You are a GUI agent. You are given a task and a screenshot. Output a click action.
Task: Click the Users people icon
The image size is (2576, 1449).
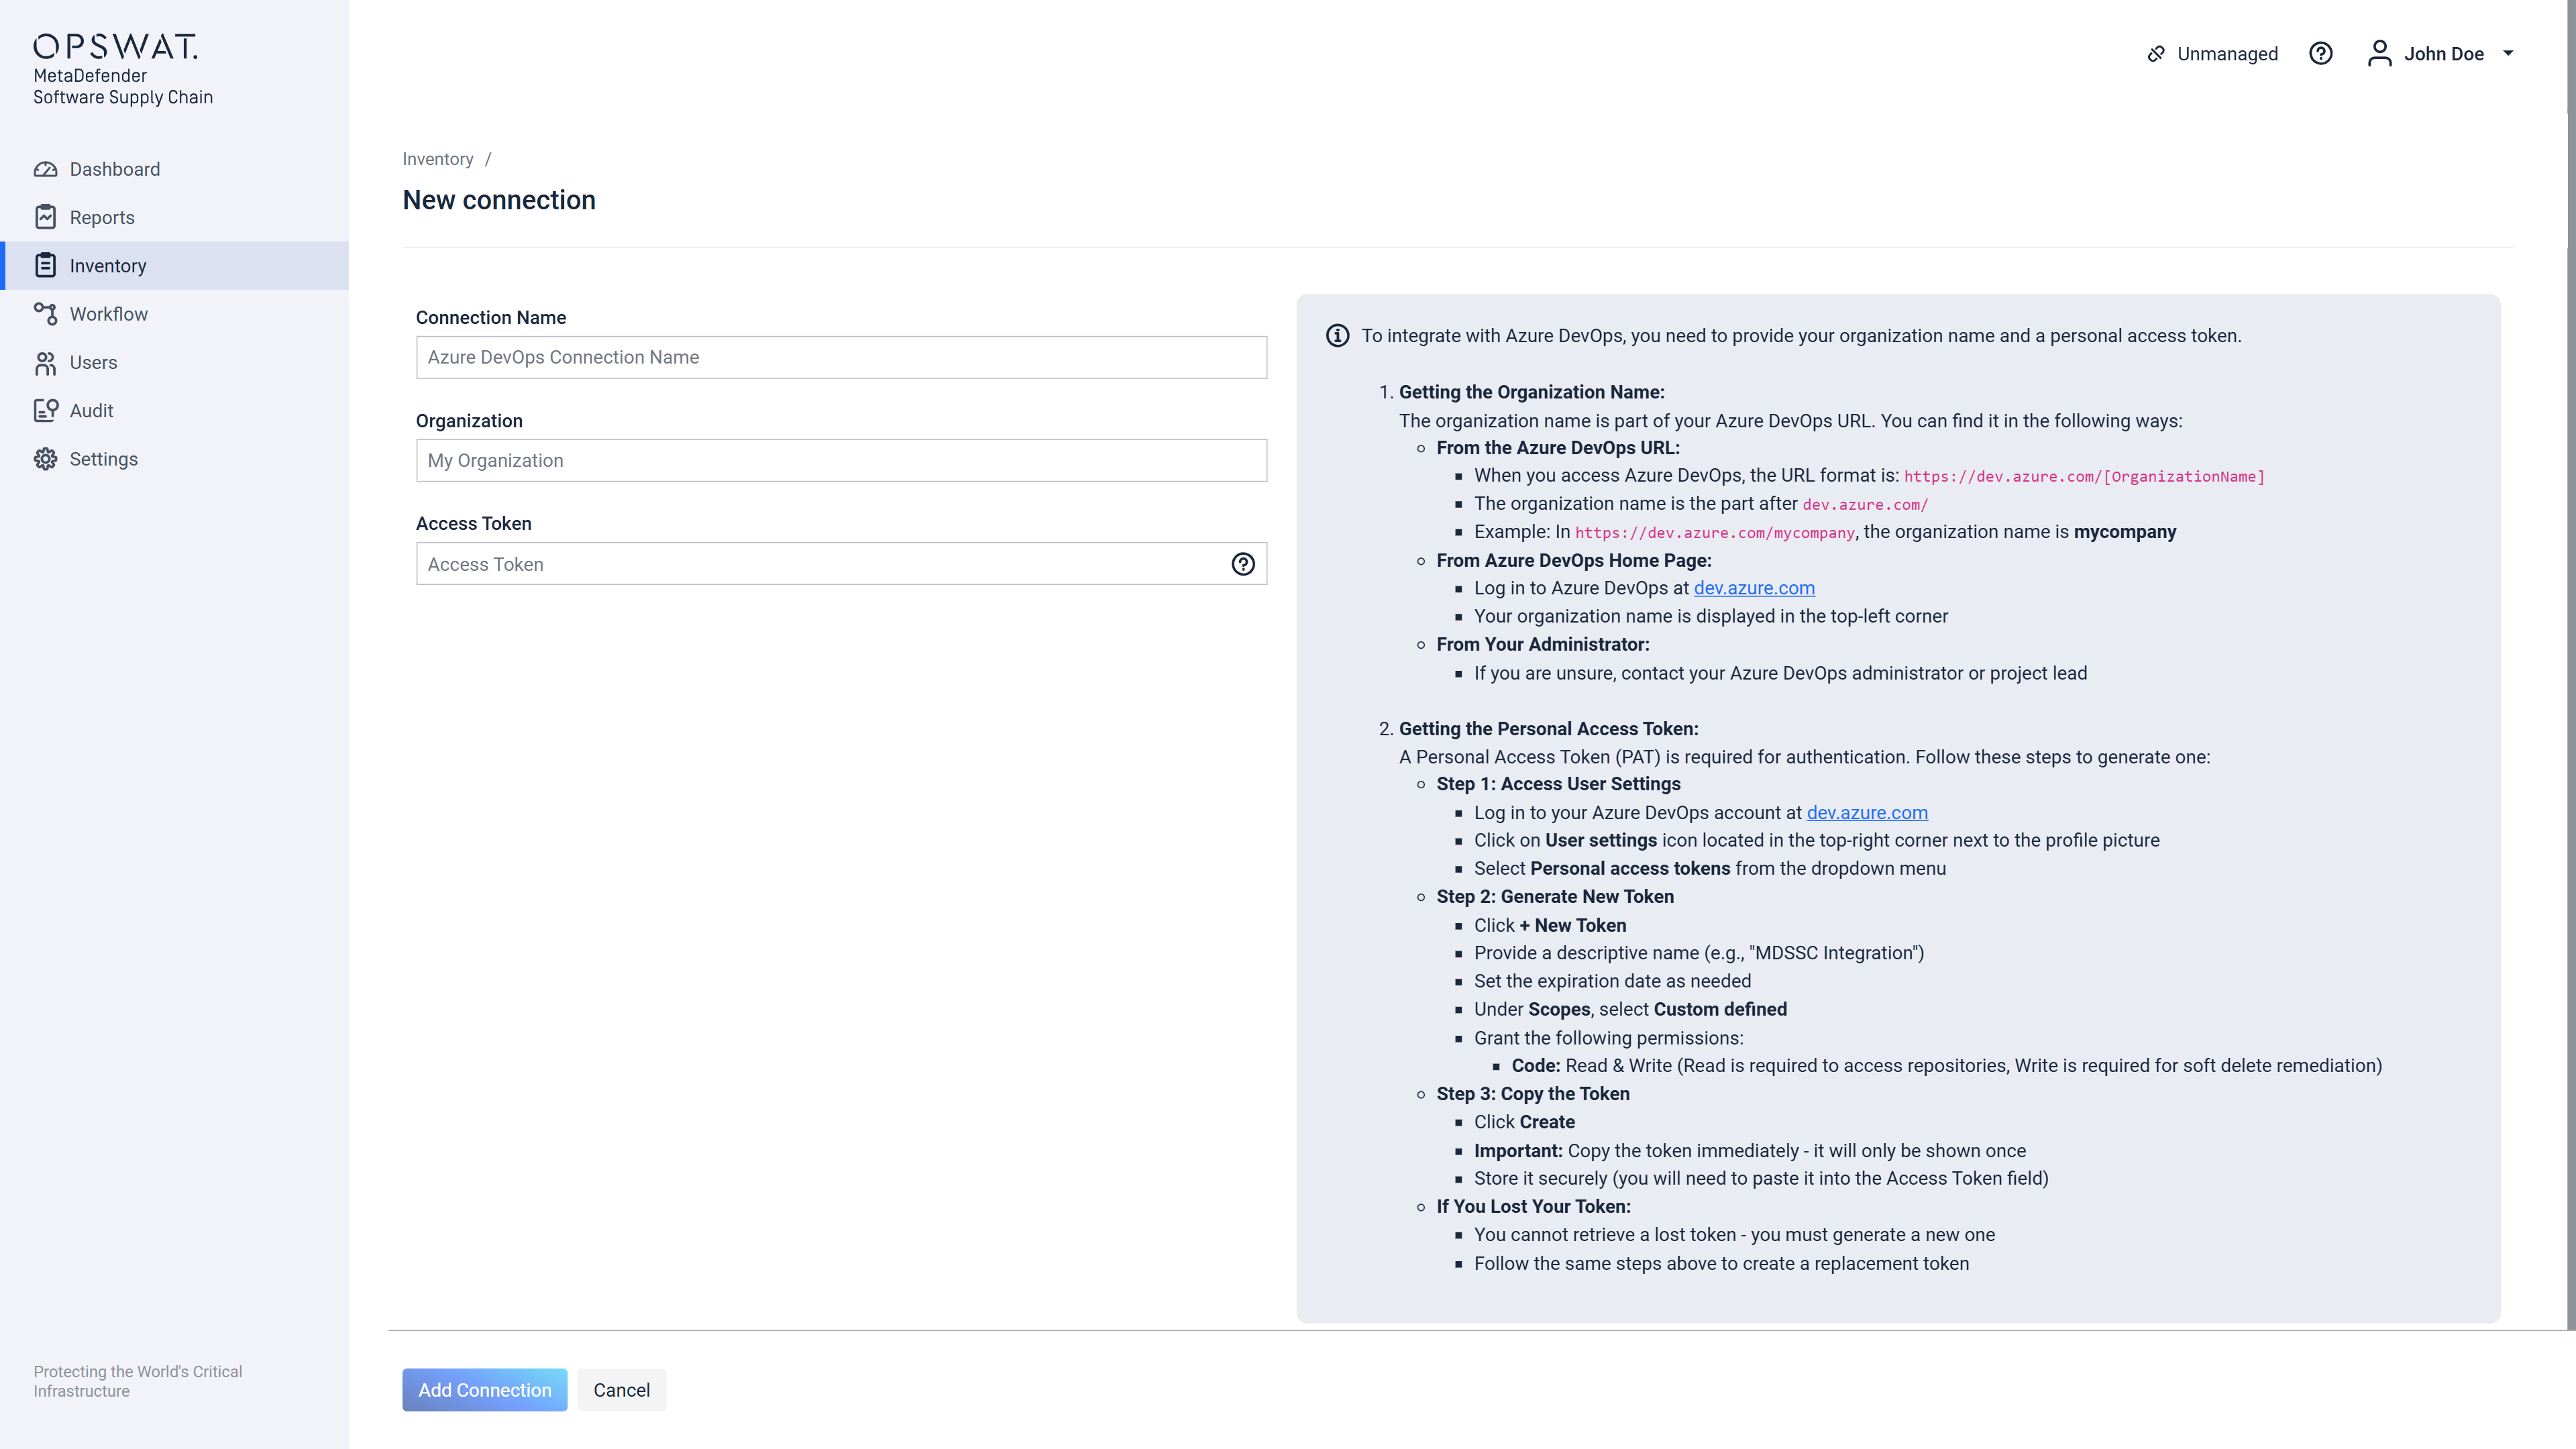coord(45,363)
